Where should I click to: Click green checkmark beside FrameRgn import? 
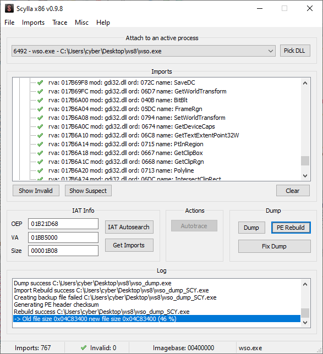pos(40,109)
